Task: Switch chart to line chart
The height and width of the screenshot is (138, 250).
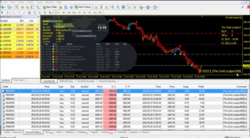Action: click(x=107, y=7)
